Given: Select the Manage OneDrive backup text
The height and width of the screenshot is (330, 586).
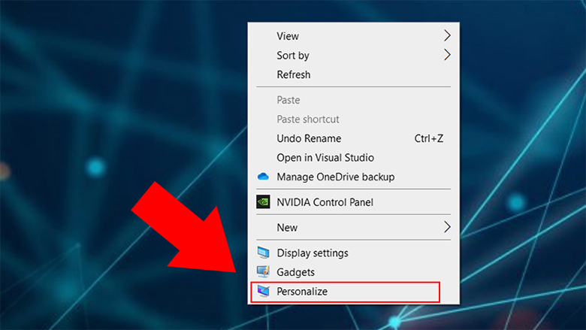Looking at the screenshot, I should pyautogui.click(x=335, y=177).
